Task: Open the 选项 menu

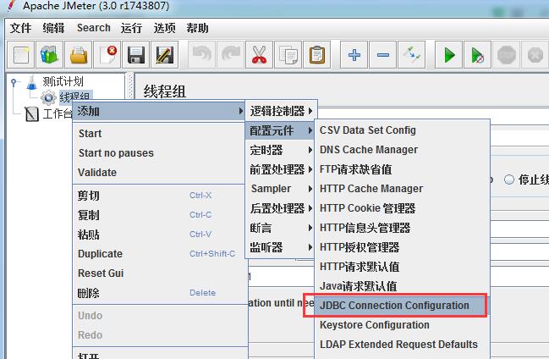Action: coord(165,28)
